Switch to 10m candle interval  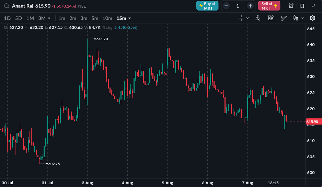107,18
